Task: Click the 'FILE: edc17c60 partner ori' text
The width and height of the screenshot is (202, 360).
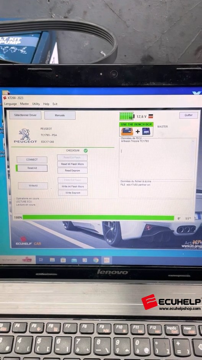Action: (135, 185)
